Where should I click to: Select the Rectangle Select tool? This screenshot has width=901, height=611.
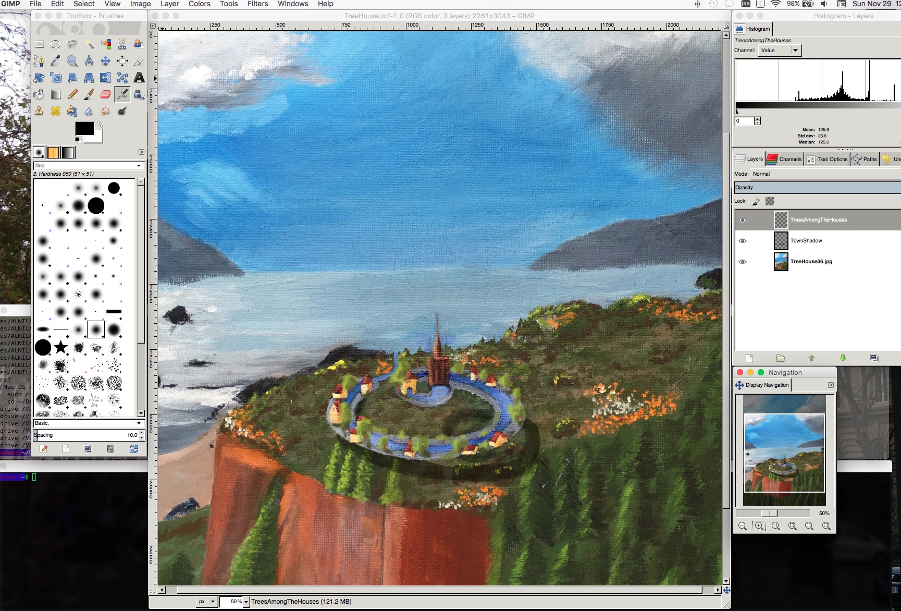pos(39,44)
